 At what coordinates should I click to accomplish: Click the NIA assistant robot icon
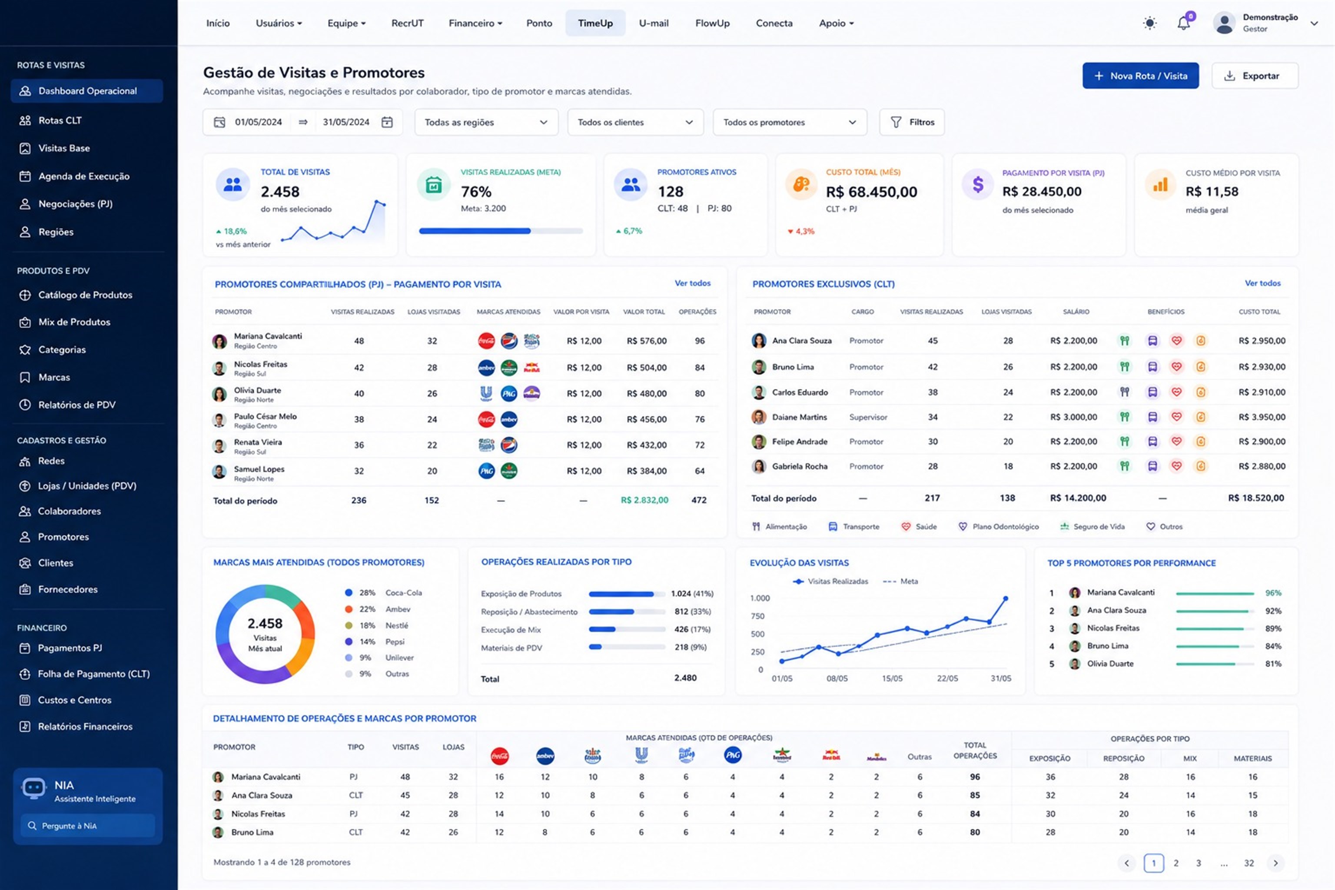click(33, 789)
